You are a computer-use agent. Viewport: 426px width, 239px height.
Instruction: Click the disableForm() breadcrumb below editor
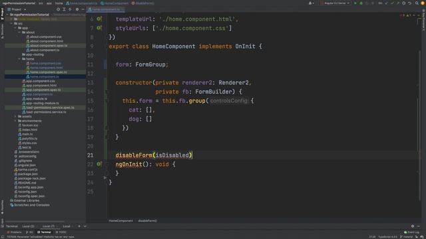(x=147, y=221)
